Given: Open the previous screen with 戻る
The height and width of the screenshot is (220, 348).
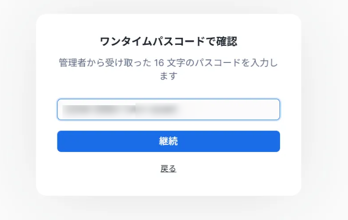Looking at the screenshot, I should point(168,169).
